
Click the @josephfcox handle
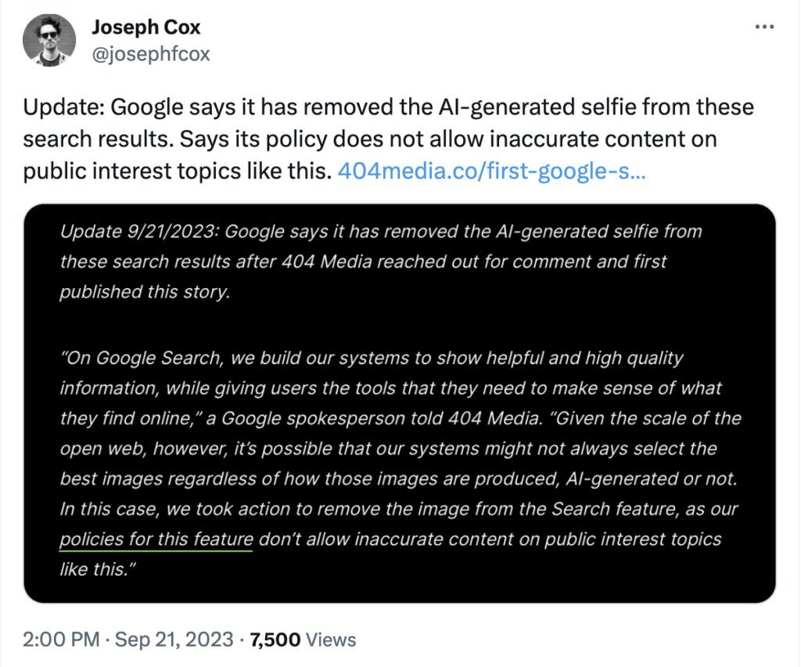[x=150, y=53]
